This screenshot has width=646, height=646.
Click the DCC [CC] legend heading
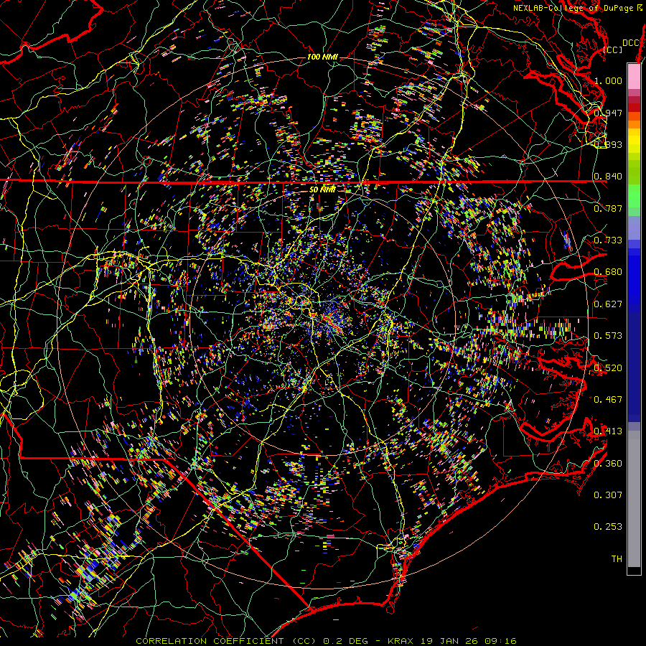[621, 46]
